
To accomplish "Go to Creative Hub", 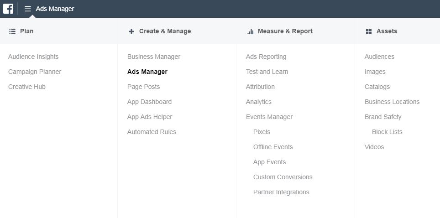I will [x=26, y=87].
